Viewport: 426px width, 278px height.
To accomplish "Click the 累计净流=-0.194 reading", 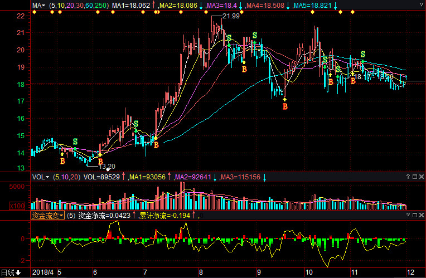I will tap(166, 216).
